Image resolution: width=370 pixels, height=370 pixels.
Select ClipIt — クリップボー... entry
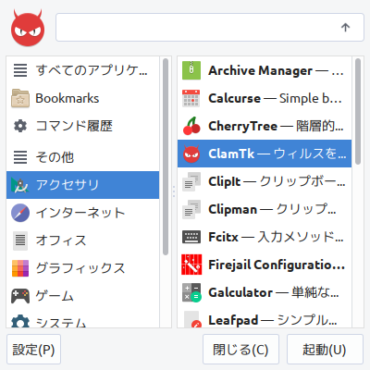(277, 181)
